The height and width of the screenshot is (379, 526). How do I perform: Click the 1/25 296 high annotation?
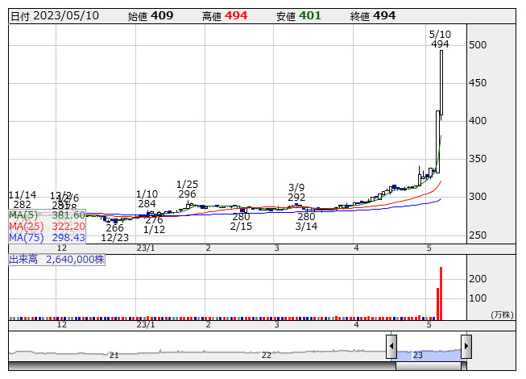tap(187, 189)
